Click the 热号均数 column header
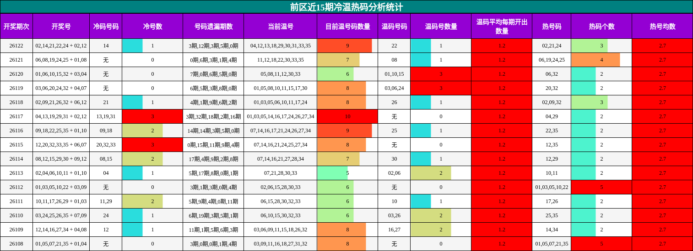693x251 pixels. [x=662, y=26]
